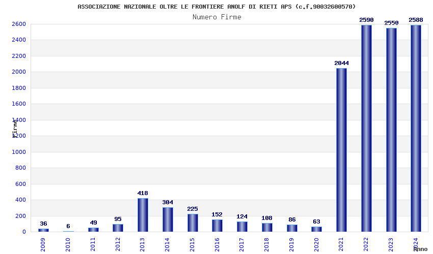Click the x-axis year label 2019
This screenshot has width=433, height=254.
291,245
